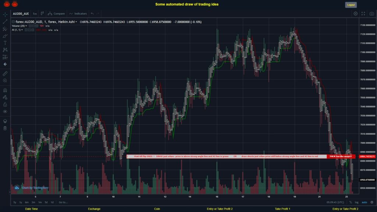Remove drawings with trash icon

point(5,128)
